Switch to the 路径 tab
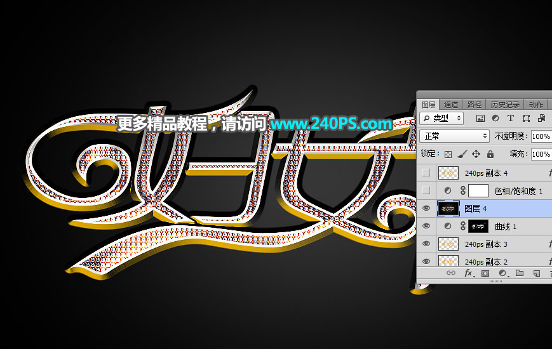Screen dimensions: 552x349 pos(475,105)
